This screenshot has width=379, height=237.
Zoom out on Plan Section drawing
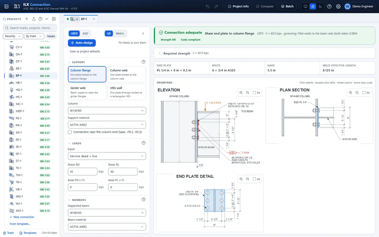pos(357,93)
